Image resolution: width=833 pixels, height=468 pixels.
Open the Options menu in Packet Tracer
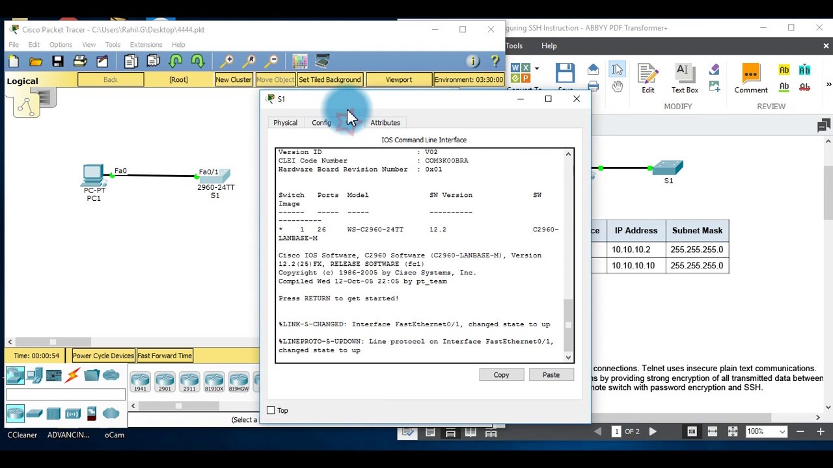click(61, 45)
